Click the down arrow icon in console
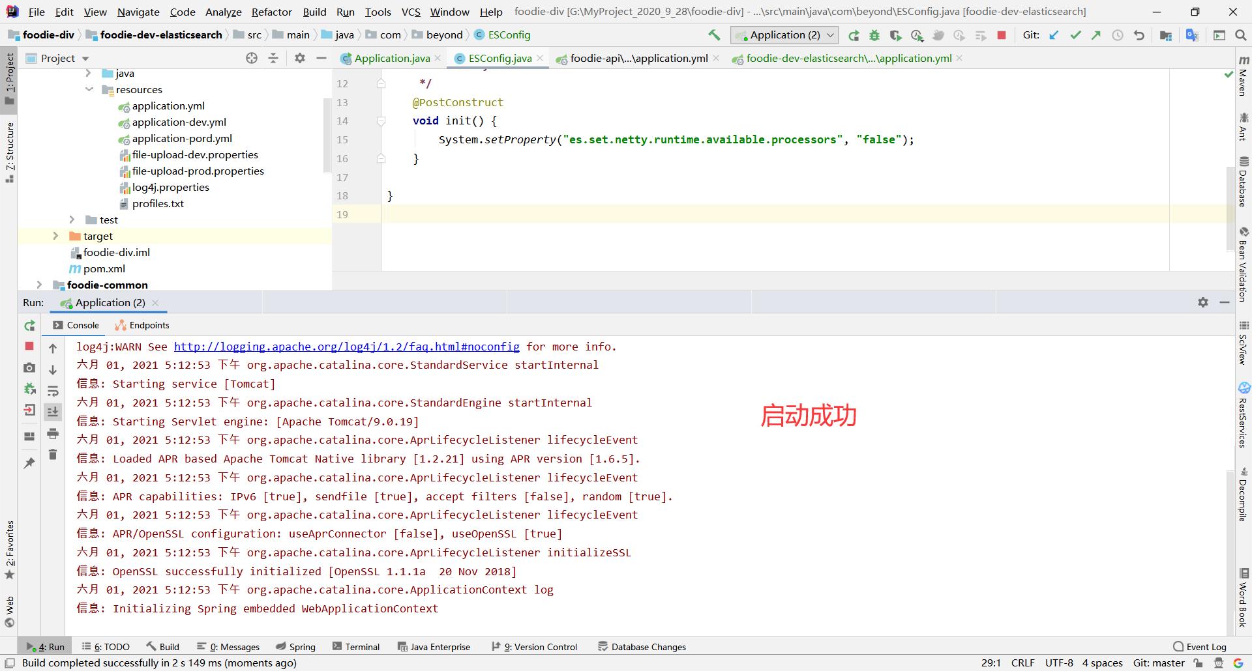The image size is (1252, 671). (53, 369)
